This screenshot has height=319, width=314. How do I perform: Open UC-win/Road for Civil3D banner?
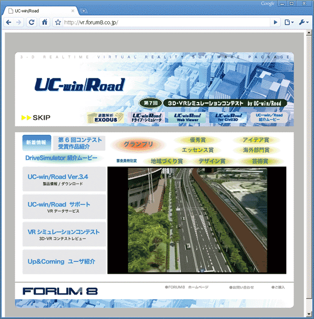(228, 118)
